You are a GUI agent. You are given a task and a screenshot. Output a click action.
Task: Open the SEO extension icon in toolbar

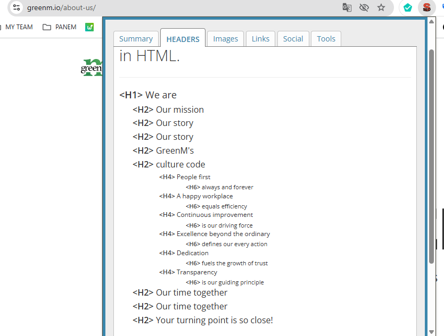point(426,8)
